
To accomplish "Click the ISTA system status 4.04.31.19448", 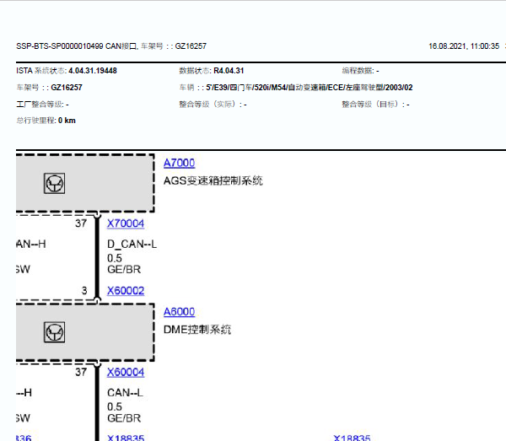I will click(93, 71).
